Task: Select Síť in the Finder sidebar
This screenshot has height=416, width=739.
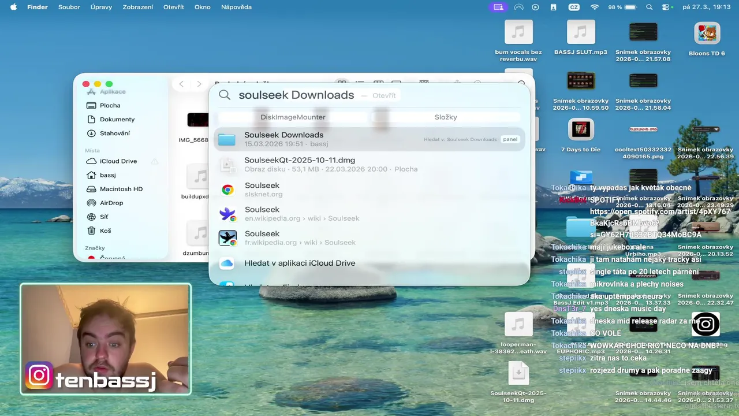Action: coord(103,217)
